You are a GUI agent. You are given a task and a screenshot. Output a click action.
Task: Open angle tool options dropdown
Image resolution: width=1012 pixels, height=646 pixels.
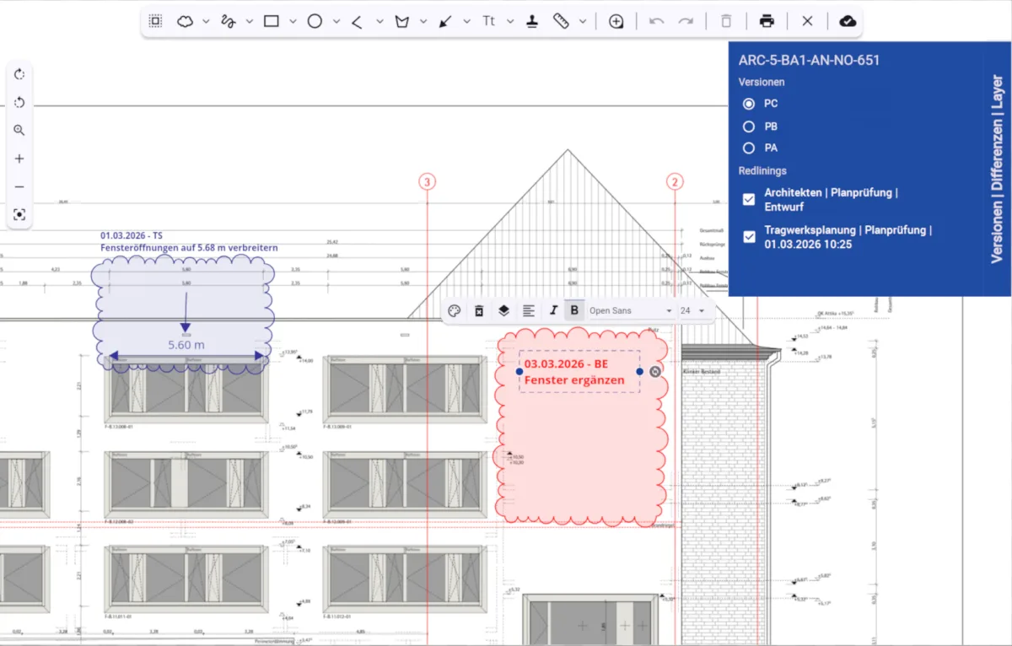379,22
